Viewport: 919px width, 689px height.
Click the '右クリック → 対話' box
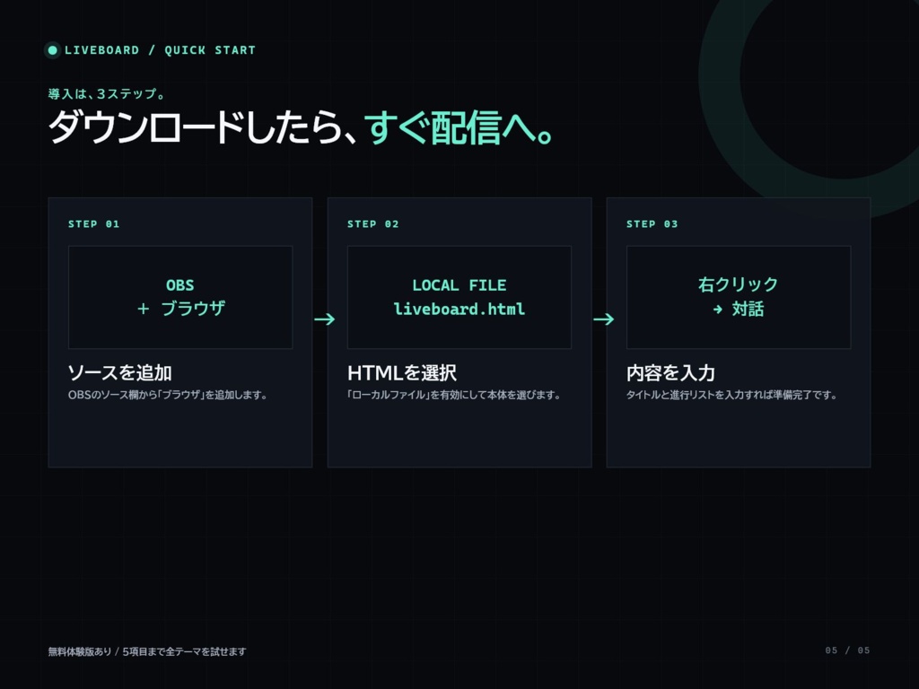coord(739,297)
